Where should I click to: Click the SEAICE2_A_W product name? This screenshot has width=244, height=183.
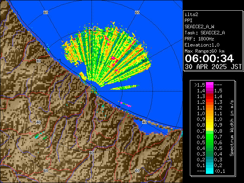click(x=199, y=27)
